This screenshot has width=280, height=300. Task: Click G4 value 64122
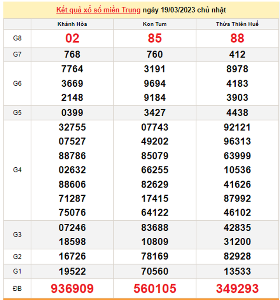pyautogui.click(x=155, y=212)
